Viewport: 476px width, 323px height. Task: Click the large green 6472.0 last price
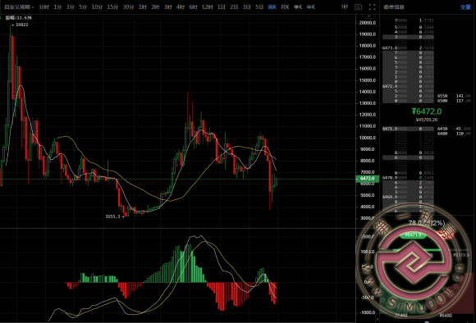tap(427, 111)
